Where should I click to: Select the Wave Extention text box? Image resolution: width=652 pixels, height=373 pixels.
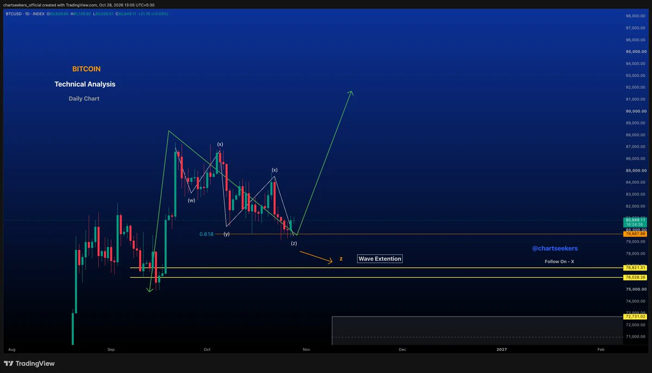click(x=380, y=259)
